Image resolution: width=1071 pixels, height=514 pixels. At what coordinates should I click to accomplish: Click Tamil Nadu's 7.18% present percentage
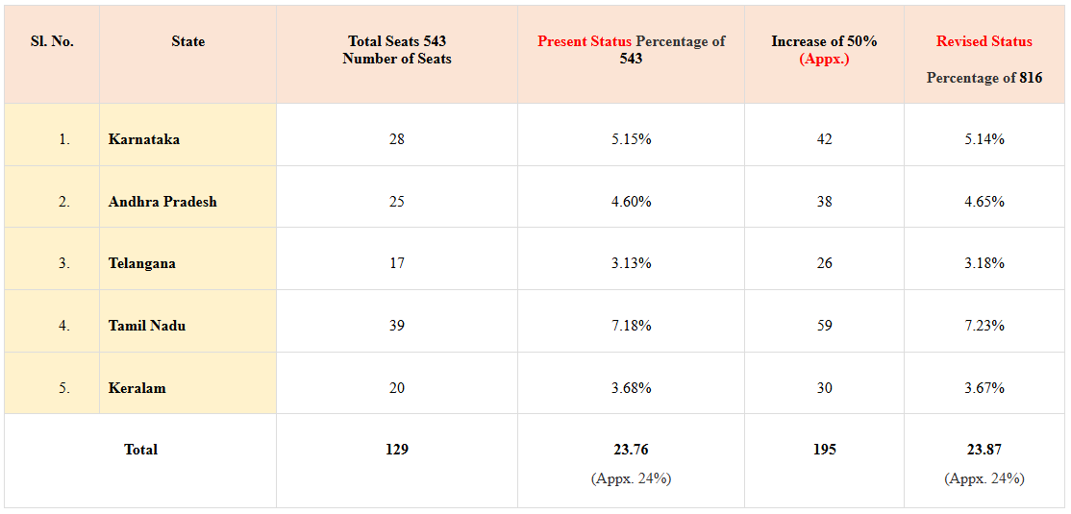click(x=631, y=326)
